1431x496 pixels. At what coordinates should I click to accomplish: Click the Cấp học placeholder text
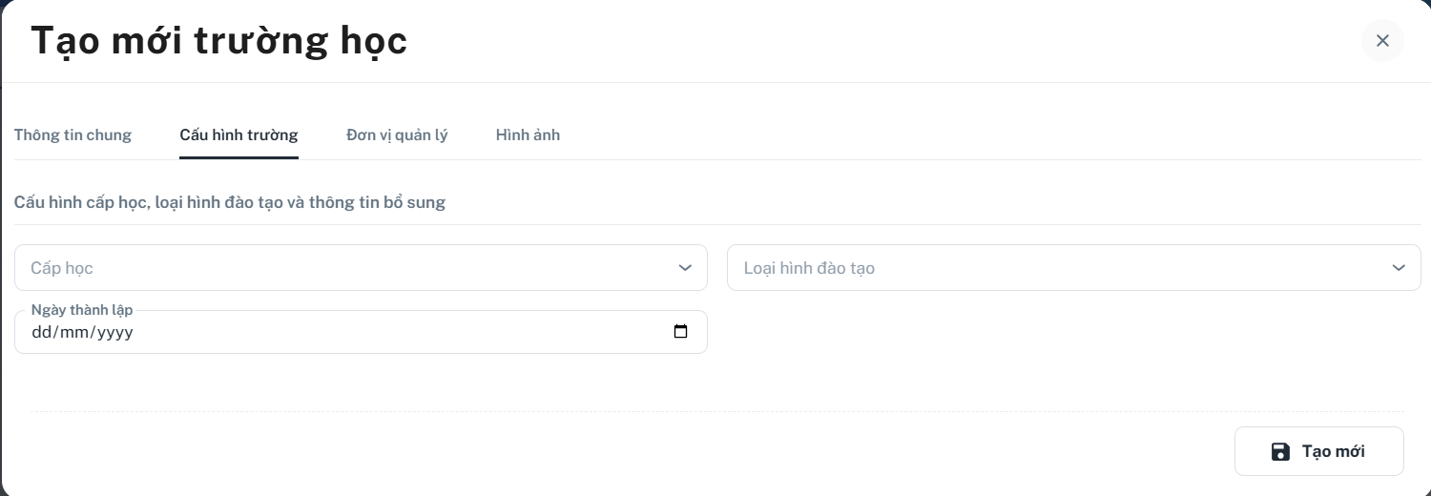[62, 268]
